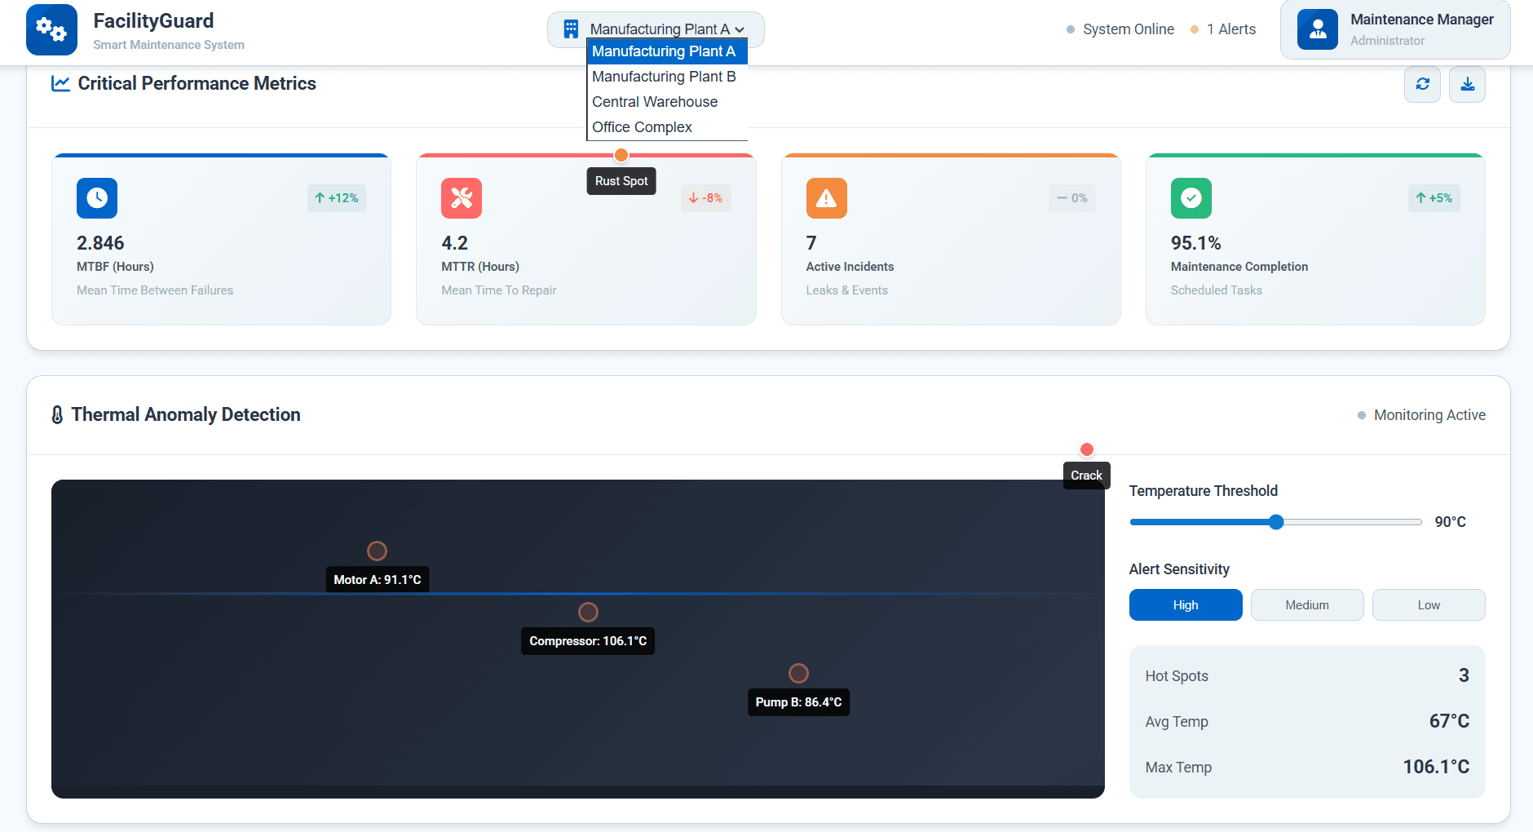Click the MTTR wrench tools icon
Screen dimensions: 1533x832
click(x=462, y=198)
